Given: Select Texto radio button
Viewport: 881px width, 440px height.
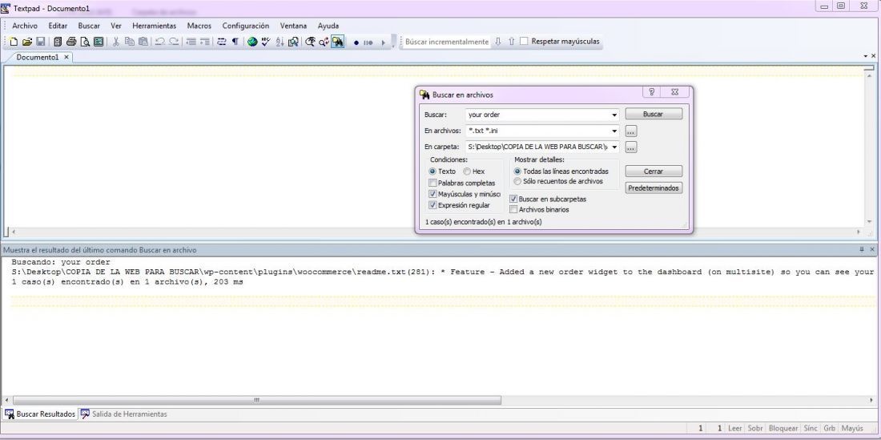Looking at the screenshot, I should click(x=432, y=172).
